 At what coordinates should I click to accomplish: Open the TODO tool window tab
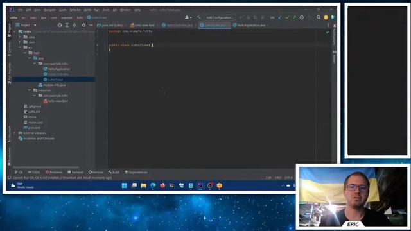pos(34,172)
